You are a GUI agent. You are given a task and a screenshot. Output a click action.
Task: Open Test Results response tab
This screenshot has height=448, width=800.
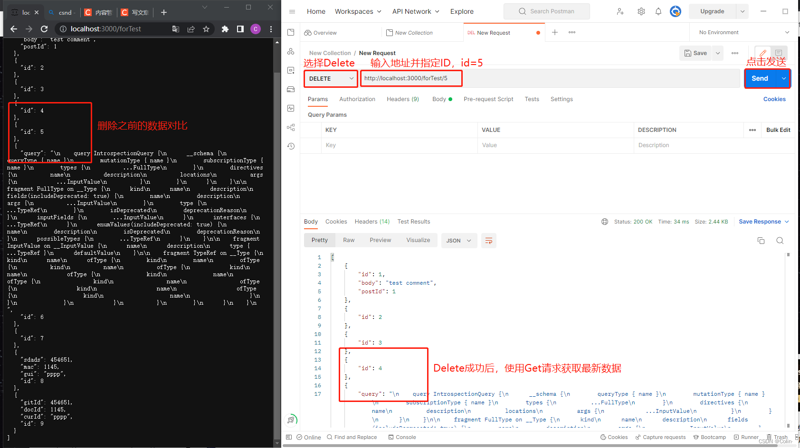(414, 222)
